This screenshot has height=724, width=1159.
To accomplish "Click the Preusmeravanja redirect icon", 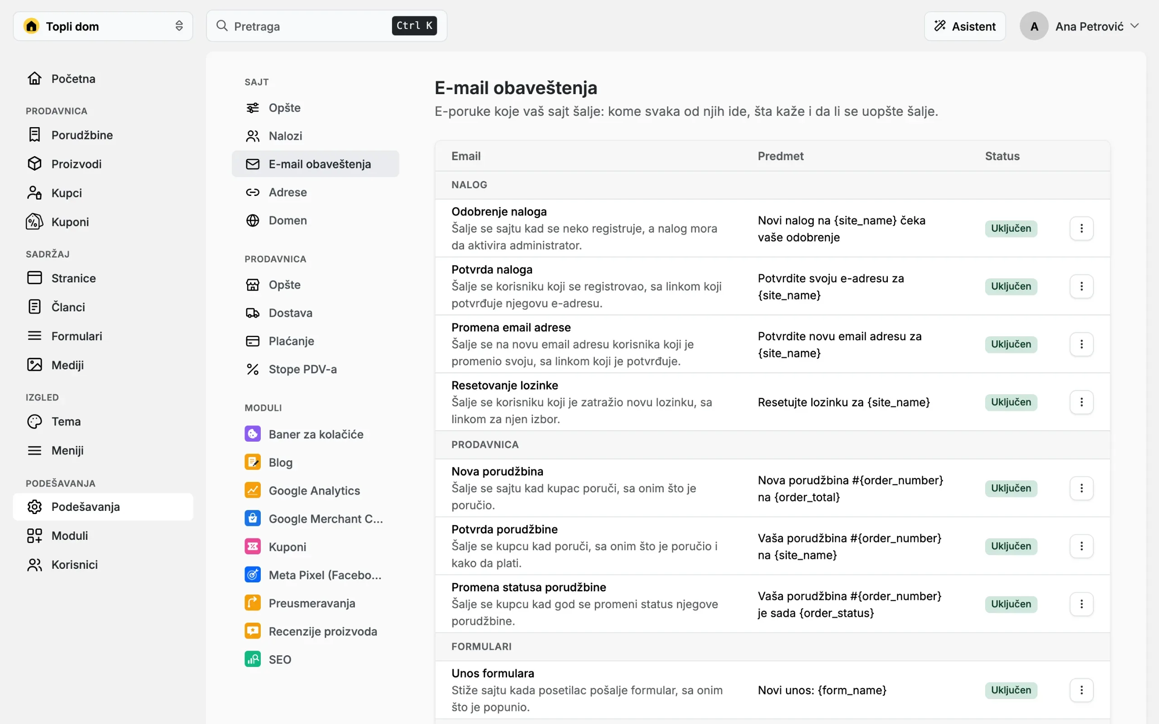I will 252,603.
